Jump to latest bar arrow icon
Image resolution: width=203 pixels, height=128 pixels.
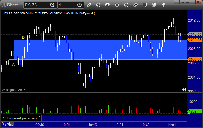(184, 90)
